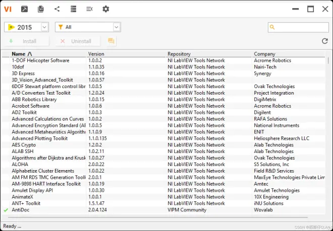Select 1-DOF Helicopter Software row

pos(163,60)
